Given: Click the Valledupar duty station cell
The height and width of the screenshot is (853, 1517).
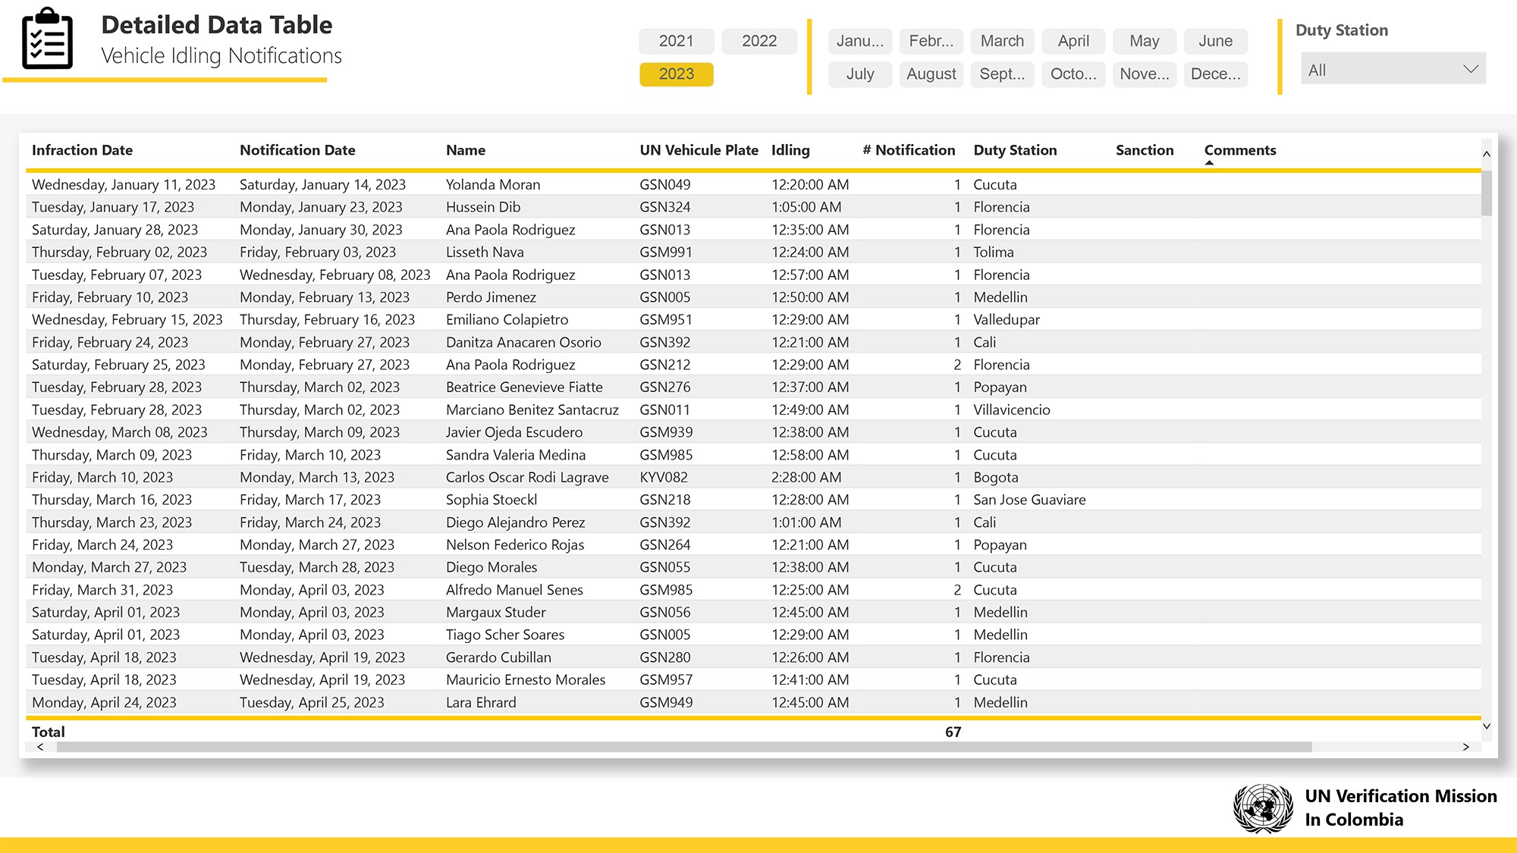Looking at the screenshot, I should click(1007, 319).
